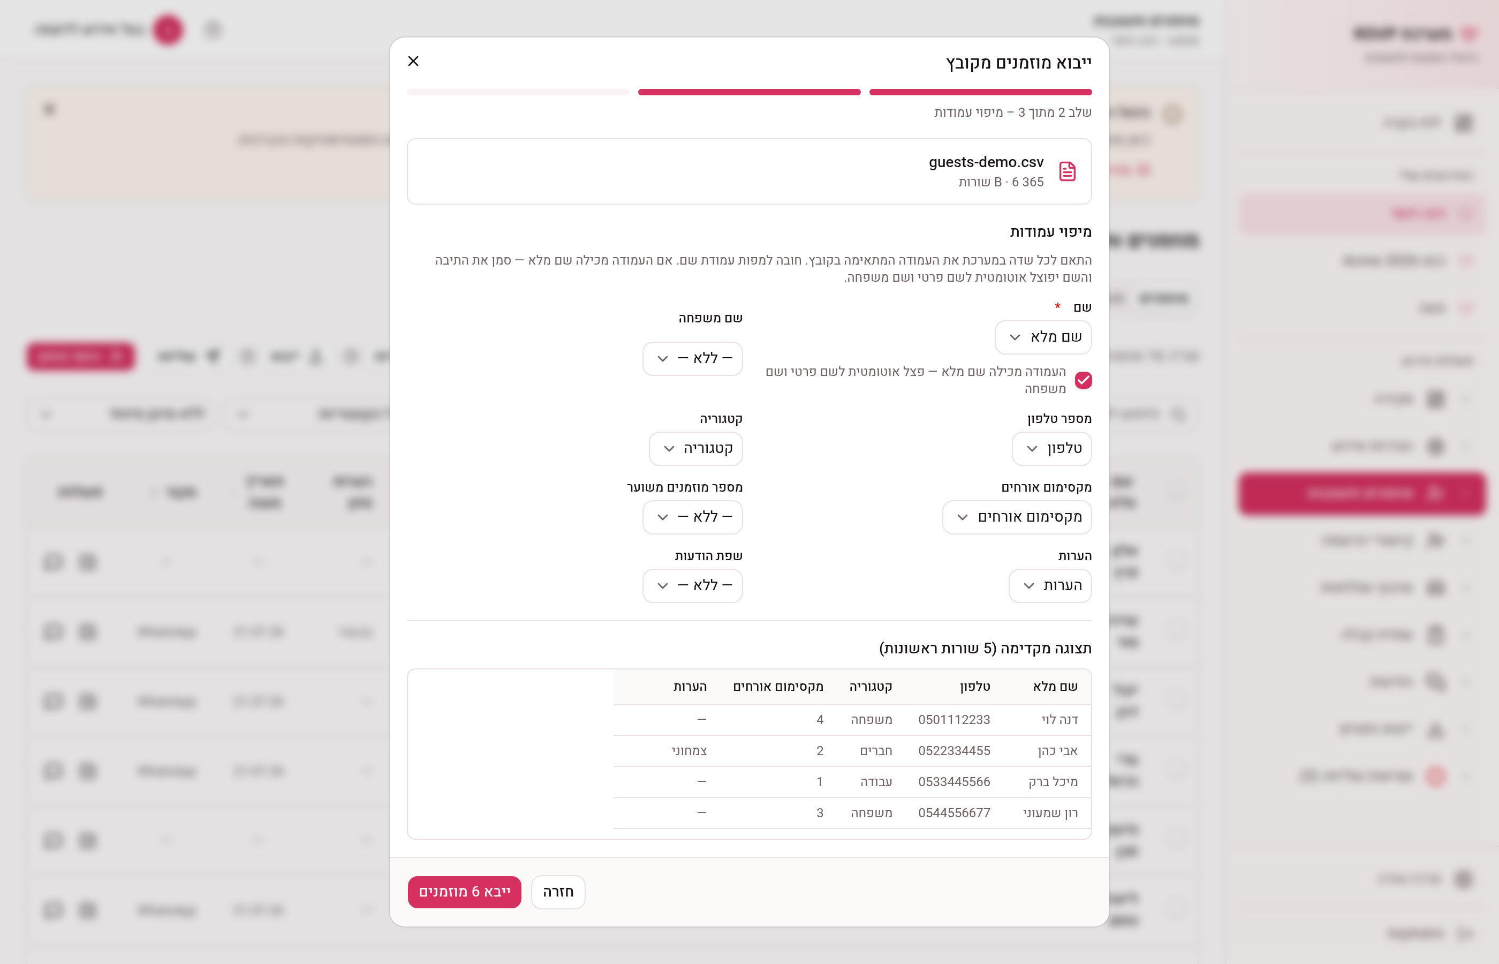Click the preview cell מיכל ברק
Image resolution: width=1499 pixels, height=964 pixels.
pyautogui.click(x=1053, y=781)
